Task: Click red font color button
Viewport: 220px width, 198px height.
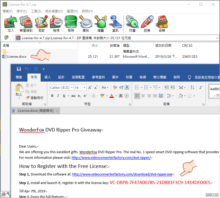Action: click(112, 96)
